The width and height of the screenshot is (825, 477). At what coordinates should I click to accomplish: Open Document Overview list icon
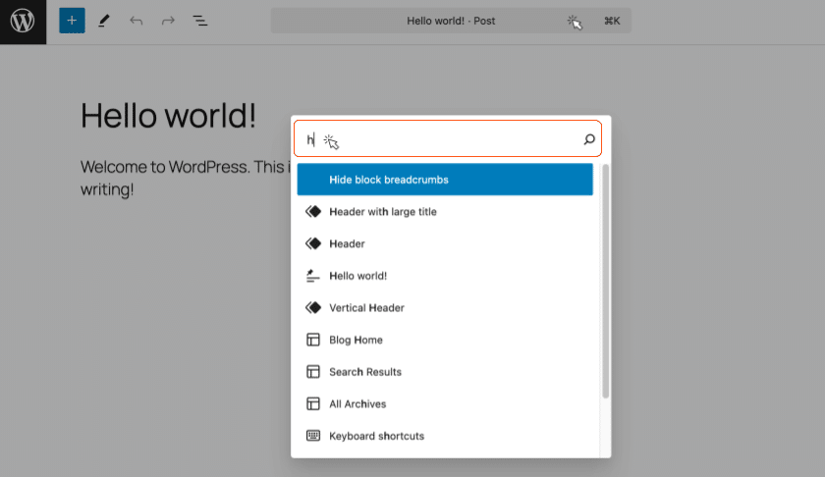pyautogui.click(x=200, y=21)
